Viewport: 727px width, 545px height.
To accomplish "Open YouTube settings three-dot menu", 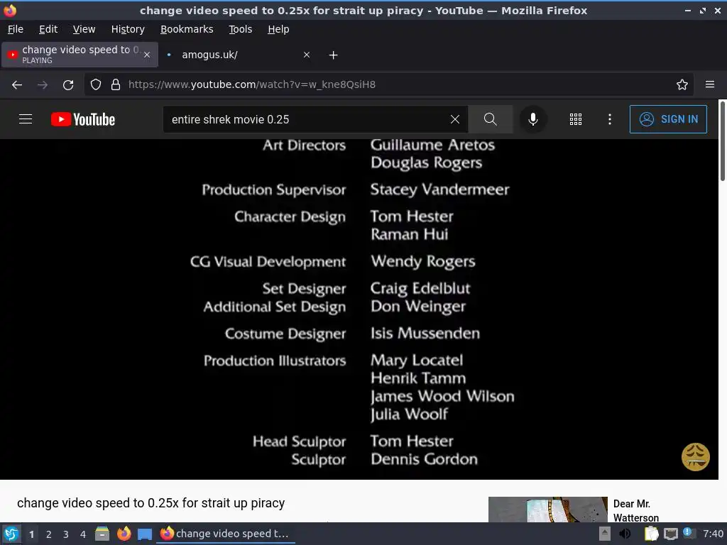I will click(610, 119).
